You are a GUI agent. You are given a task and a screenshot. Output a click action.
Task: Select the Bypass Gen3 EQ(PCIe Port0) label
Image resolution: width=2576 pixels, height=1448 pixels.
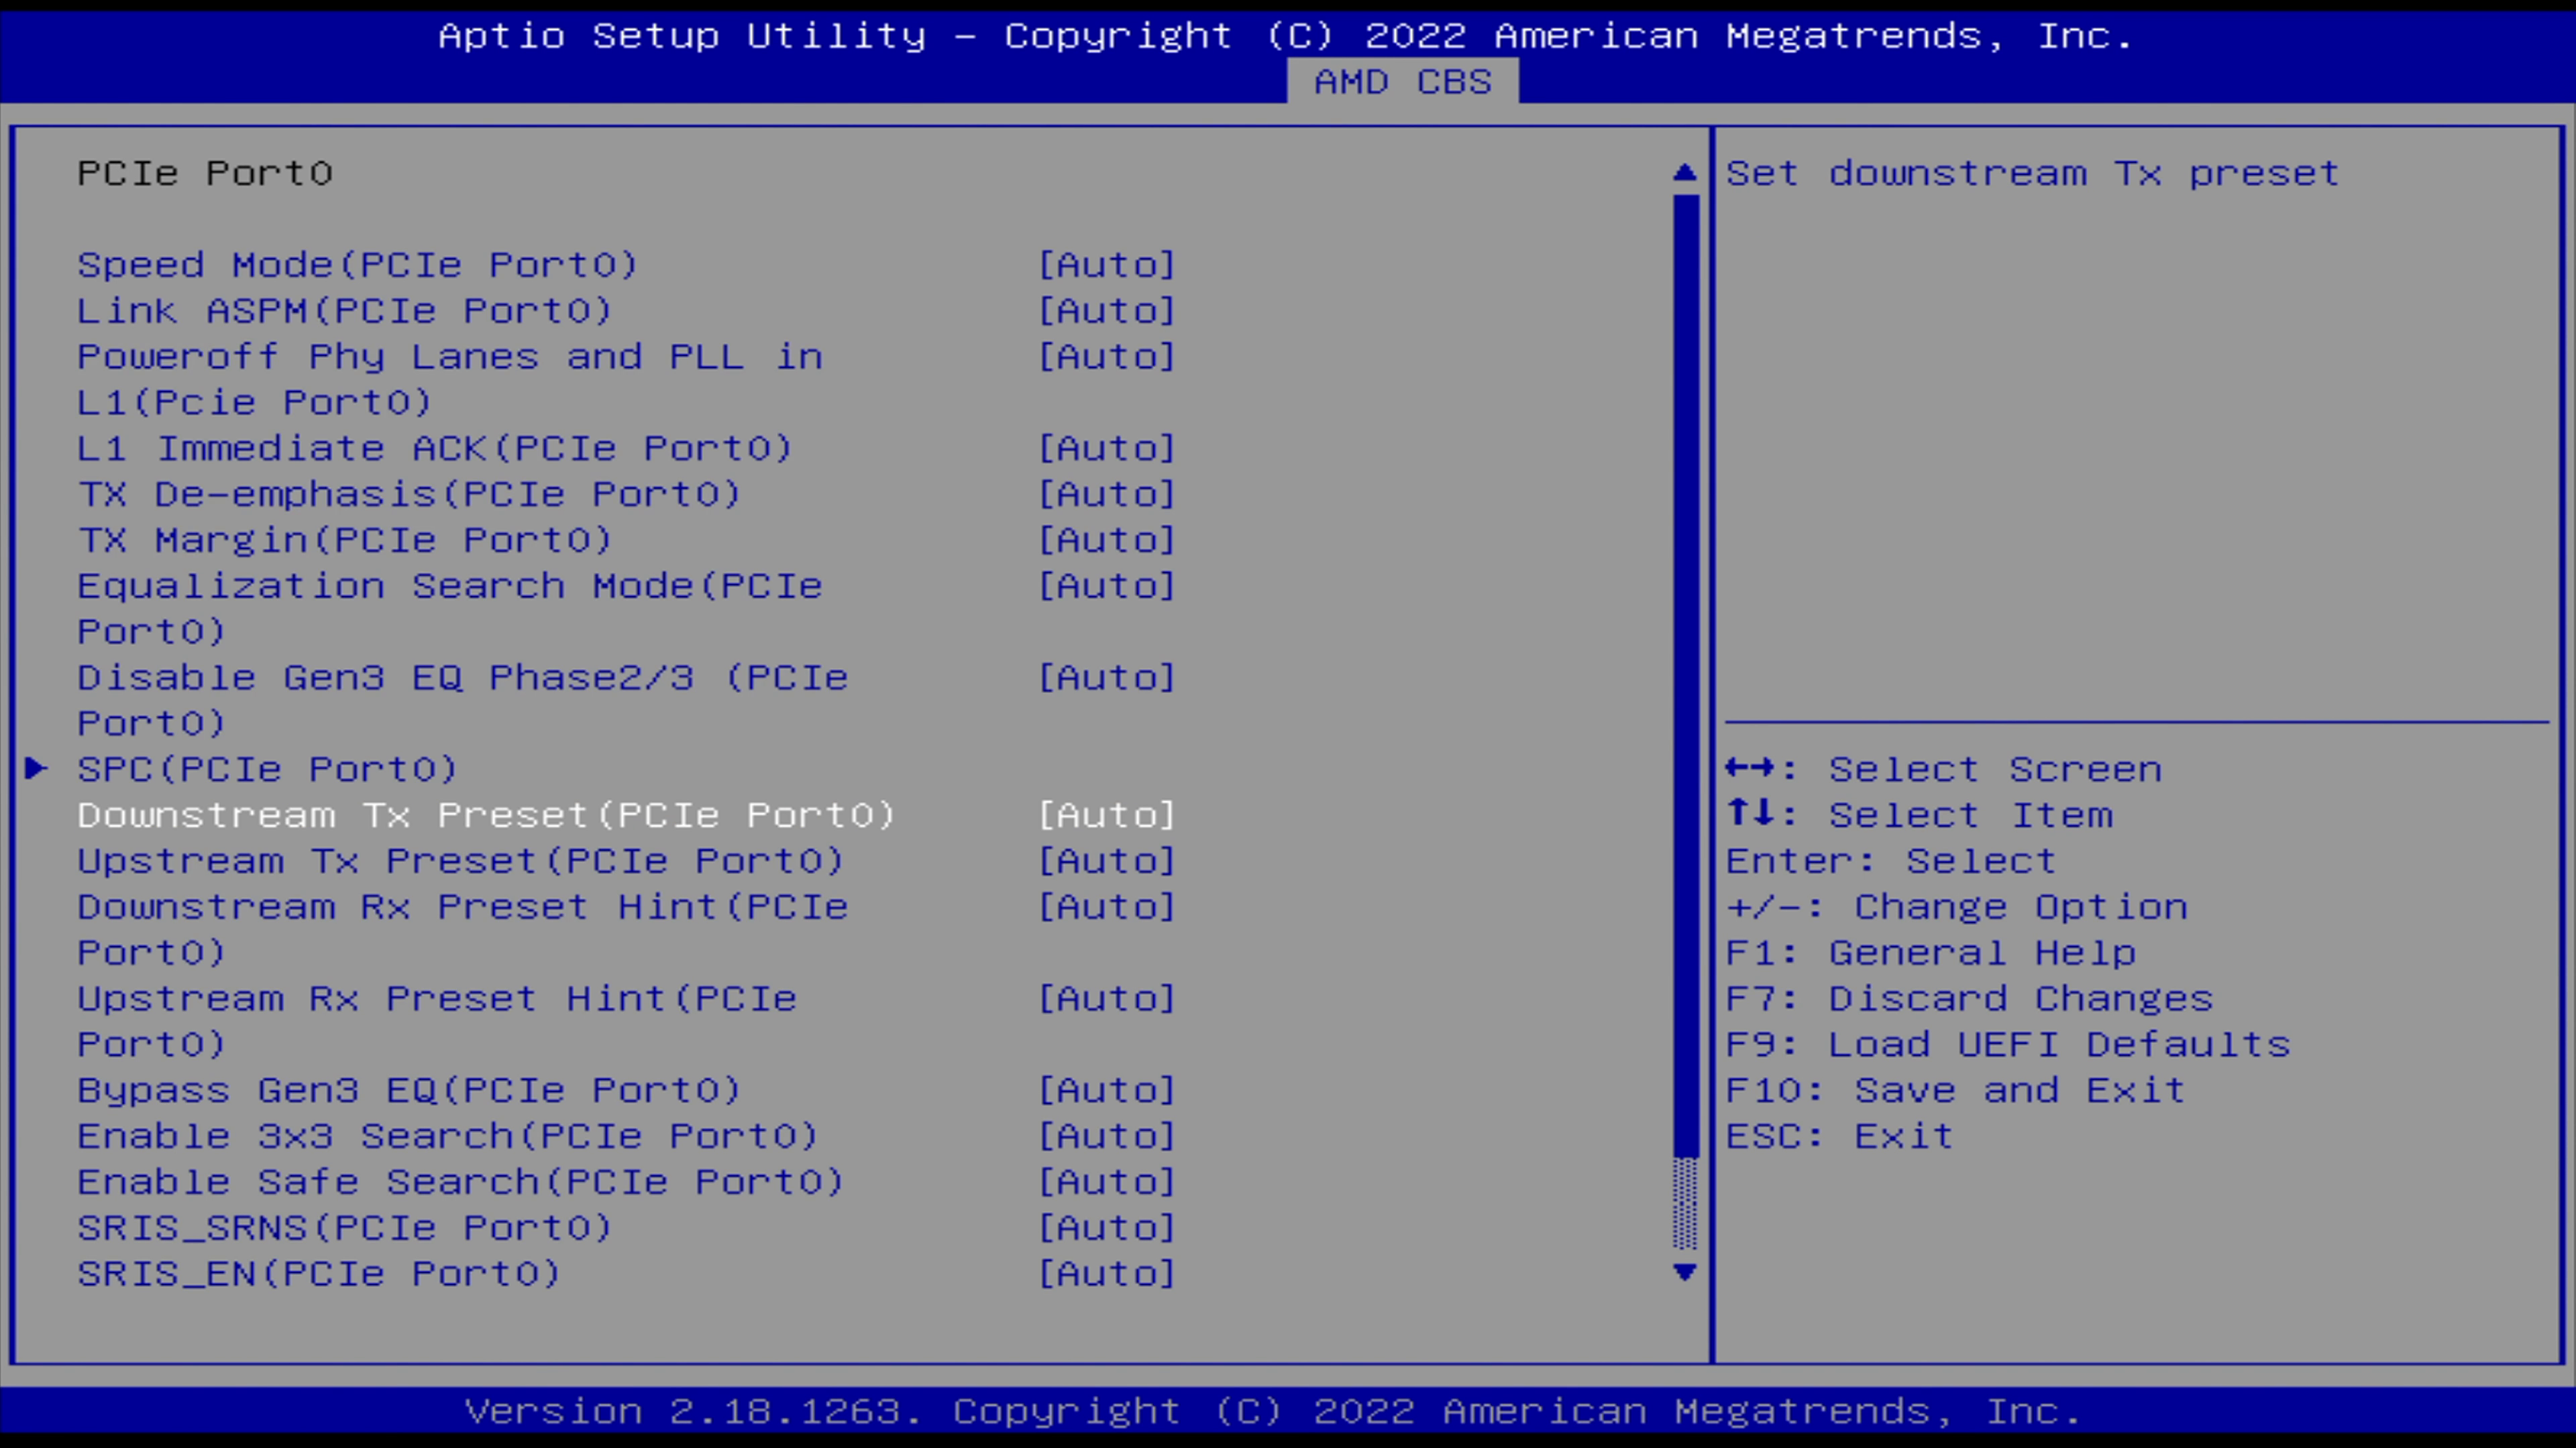pos(409,1090)
